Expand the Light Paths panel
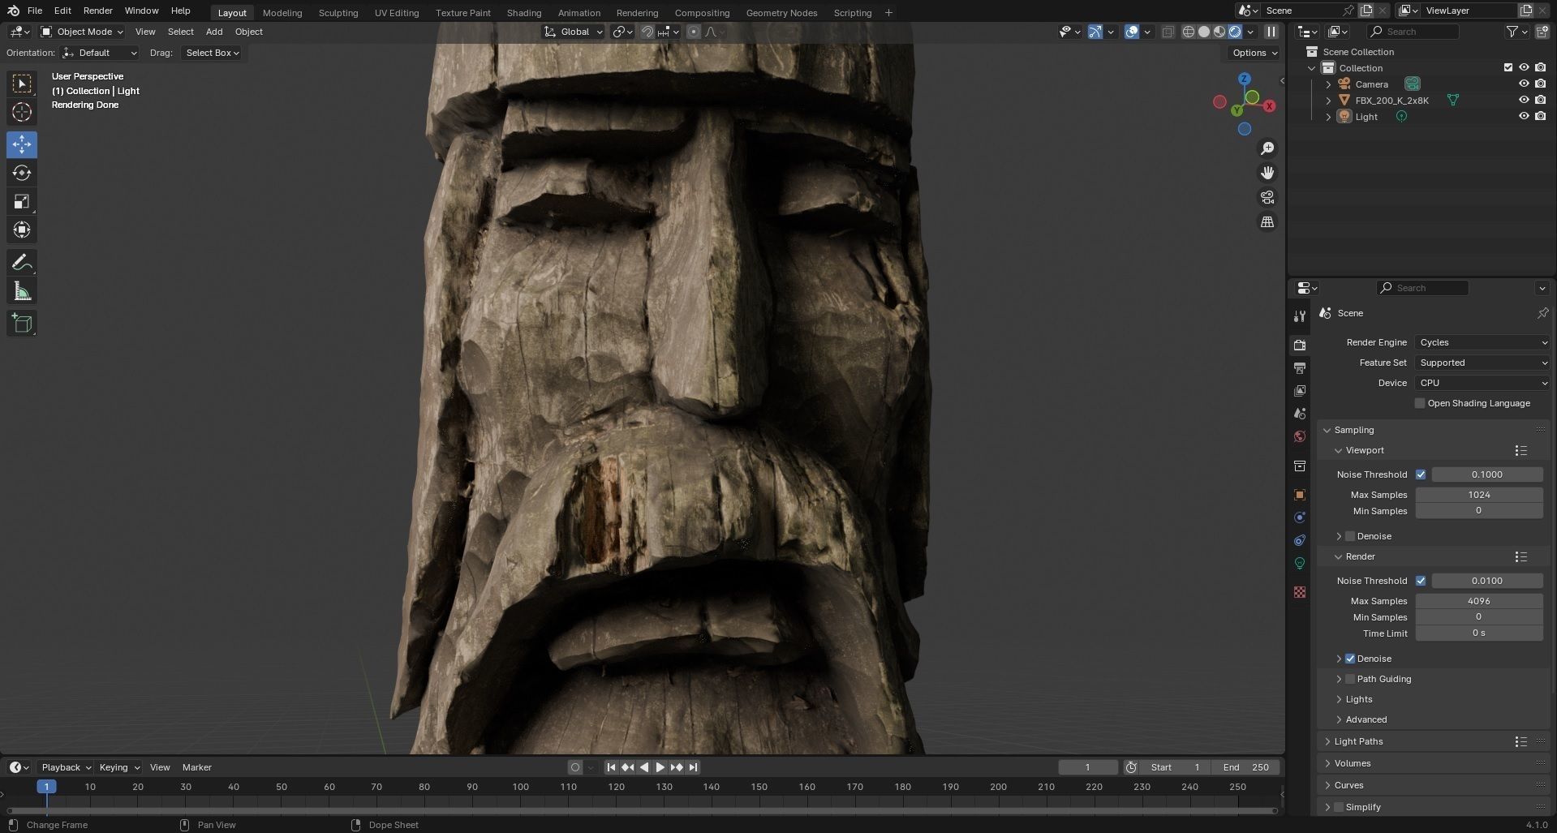Image resolution: width=1557 pixels, height=833 pixels. [1359, 741]
